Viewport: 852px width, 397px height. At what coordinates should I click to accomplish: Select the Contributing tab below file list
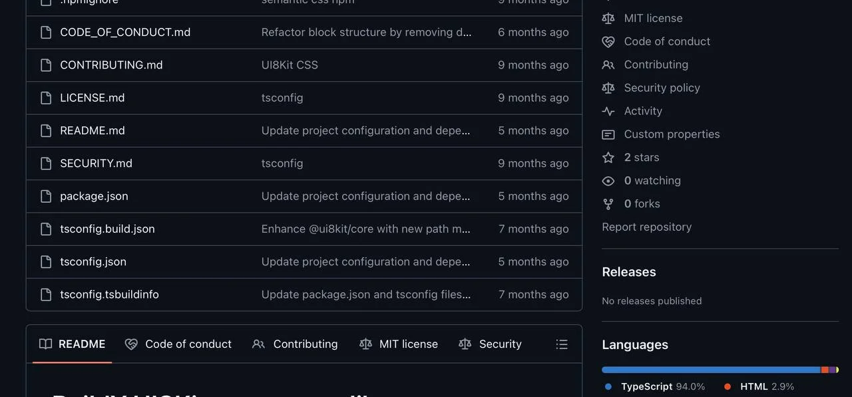[295, 344]
